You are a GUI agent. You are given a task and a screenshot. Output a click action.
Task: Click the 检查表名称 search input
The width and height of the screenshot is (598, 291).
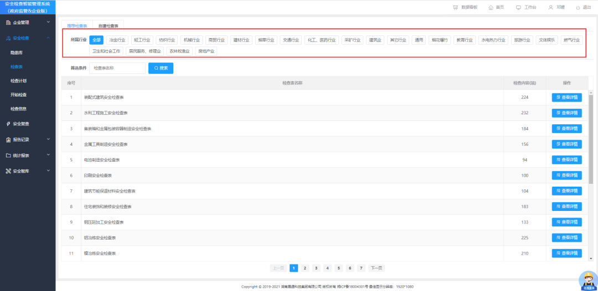coord(117,68)
